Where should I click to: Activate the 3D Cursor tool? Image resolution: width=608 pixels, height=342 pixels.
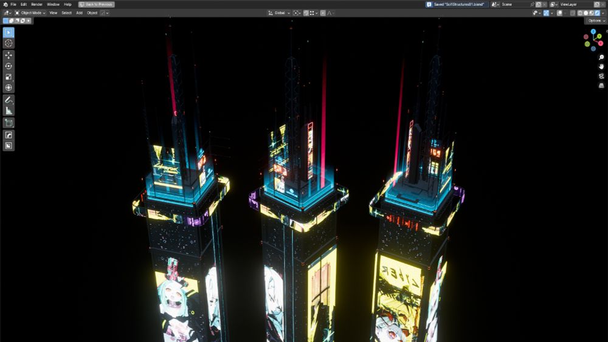(9, 43)
